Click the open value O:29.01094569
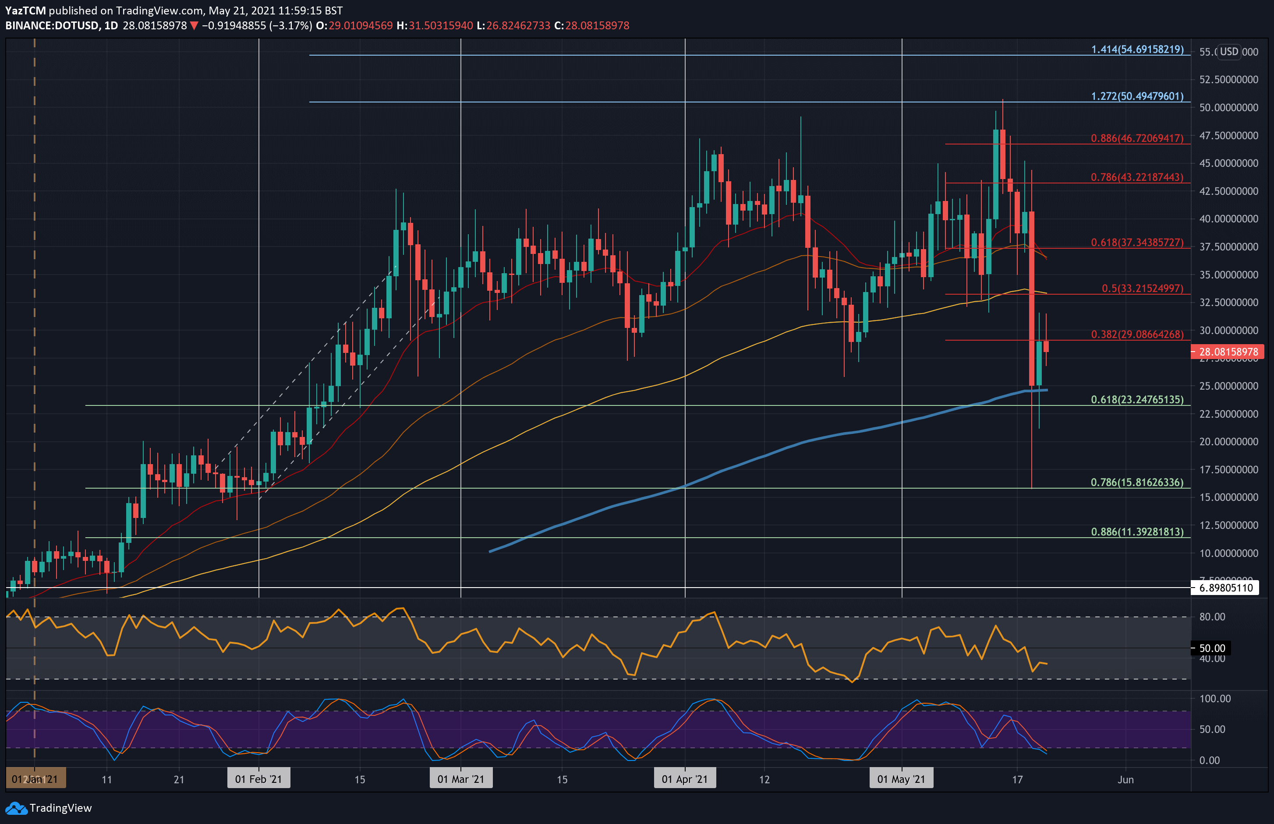This screenshot has width=1274, height=824. click(354, 26)
